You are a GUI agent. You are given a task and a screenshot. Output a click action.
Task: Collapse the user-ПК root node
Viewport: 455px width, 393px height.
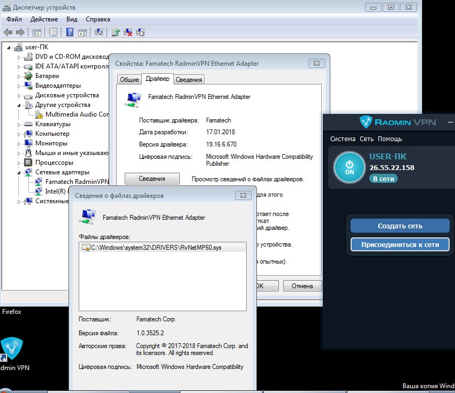[x=9, y=47]
